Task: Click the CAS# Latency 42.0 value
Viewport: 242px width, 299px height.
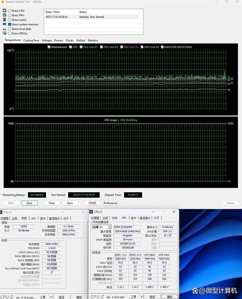Action: tap(52, 252)
